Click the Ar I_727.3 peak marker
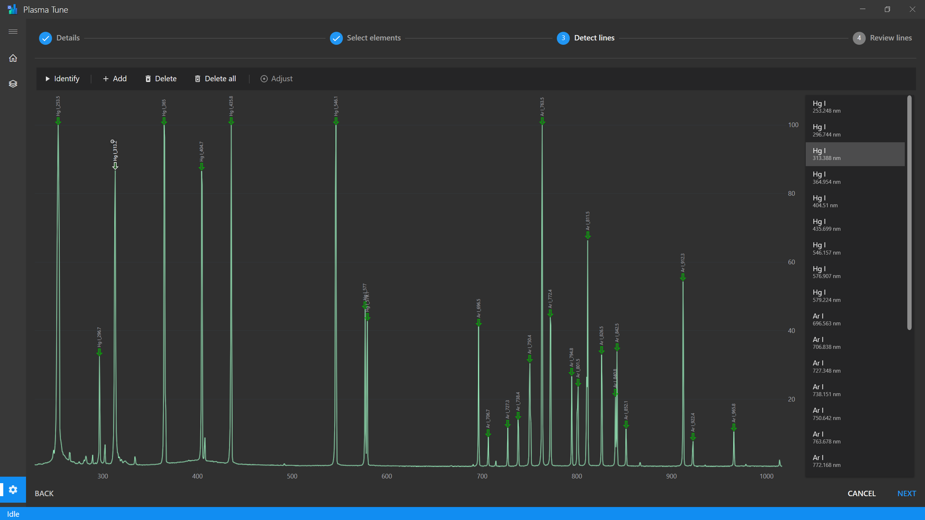The image size is (925, 520). click(x=508, y=424)
